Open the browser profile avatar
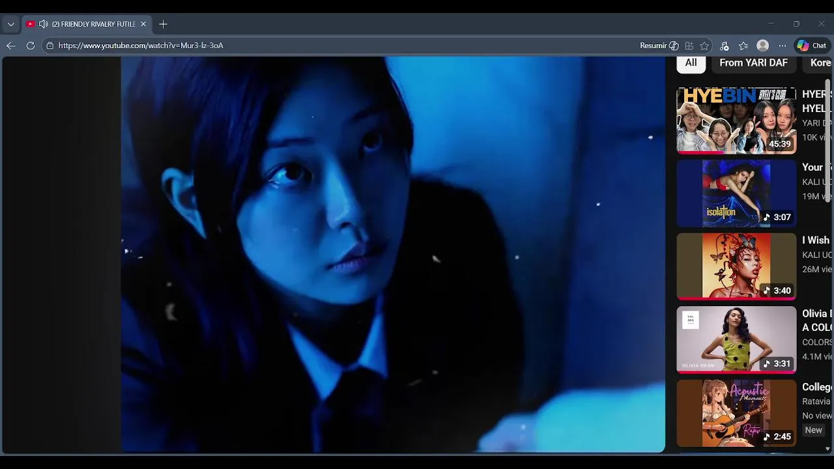This screenshot has width=834, height=469. [762, 46]
